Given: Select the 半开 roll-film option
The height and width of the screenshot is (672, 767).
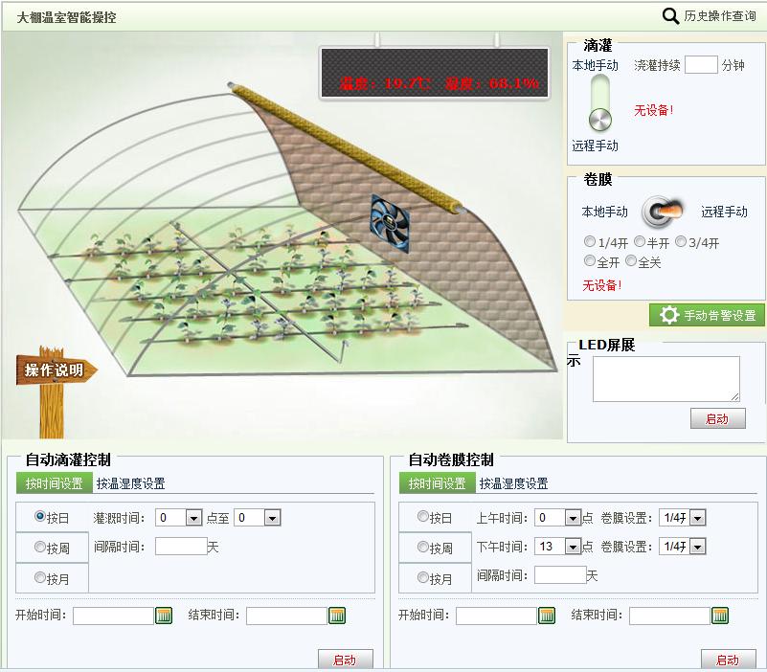Looking at the screenshot, I should click(639, 241).
